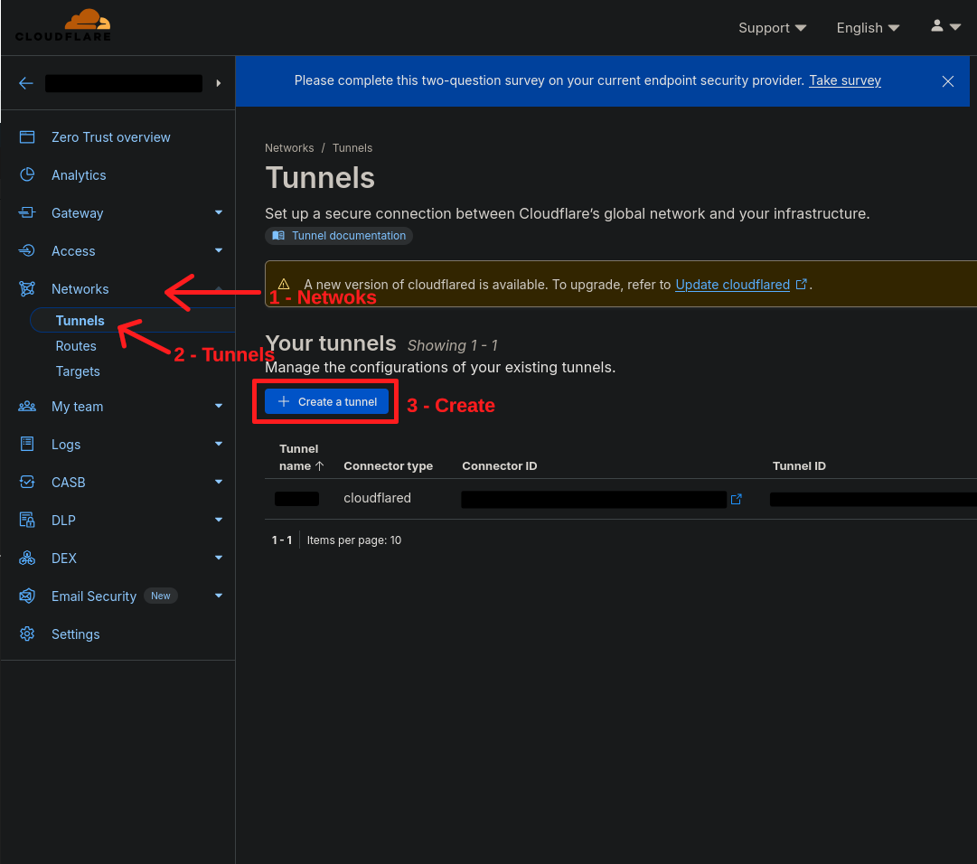Viewport: 977px width, 864px height.
Task: Click the Access icon
Action: [27, 251]
